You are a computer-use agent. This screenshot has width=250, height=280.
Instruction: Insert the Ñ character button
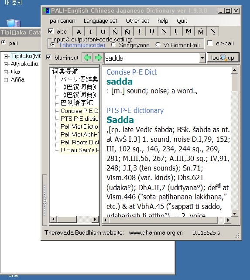coord(127,31)
